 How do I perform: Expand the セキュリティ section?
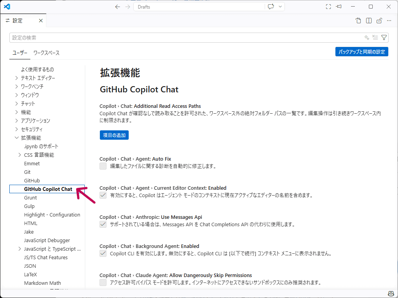coord(16,129)
